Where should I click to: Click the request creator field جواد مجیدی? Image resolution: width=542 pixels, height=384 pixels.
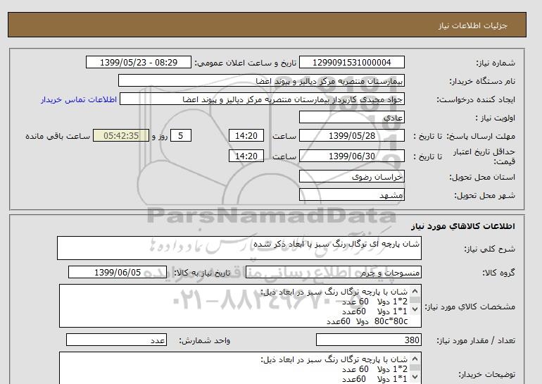[x=262, y=99]
